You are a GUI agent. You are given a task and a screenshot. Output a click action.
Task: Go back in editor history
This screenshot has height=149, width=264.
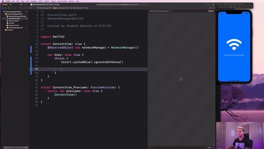(x=33, y=8)
